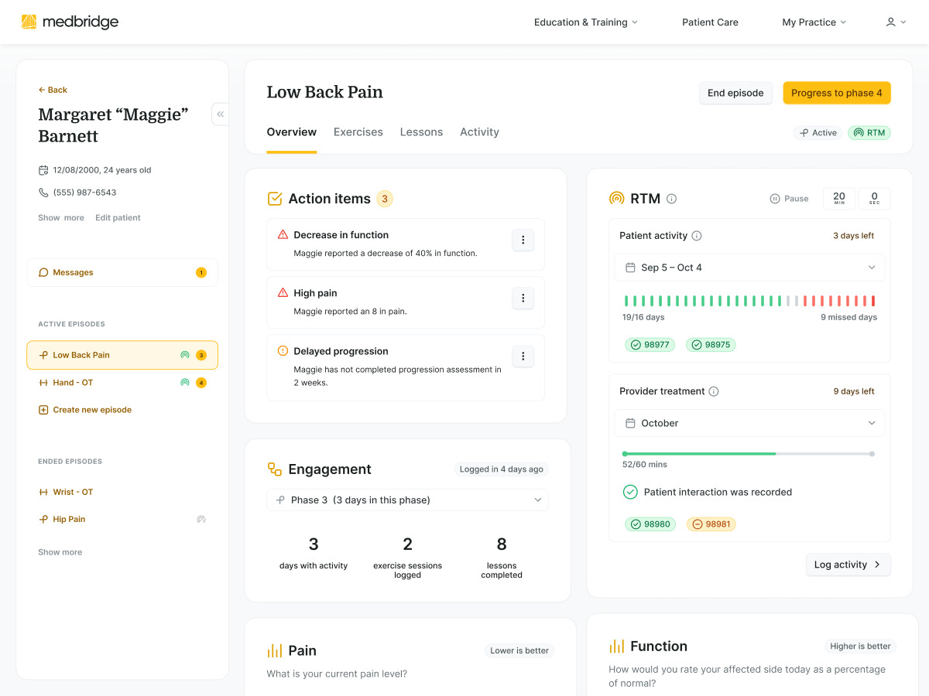The image size is (929, 696).
Task: Click Progress to phase 4
Action: [x=837, y=93]
